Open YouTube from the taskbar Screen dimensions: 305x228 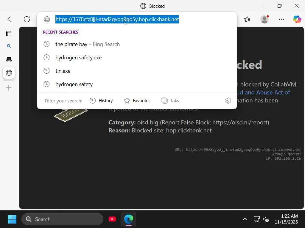pos(112,219)
